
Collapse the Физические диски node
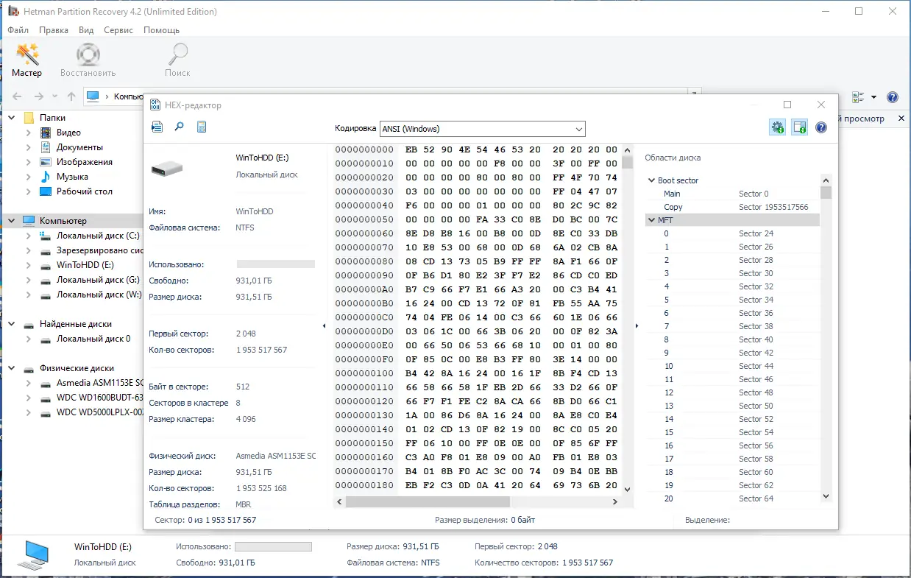pyautogui.click(x=12, y=368)
